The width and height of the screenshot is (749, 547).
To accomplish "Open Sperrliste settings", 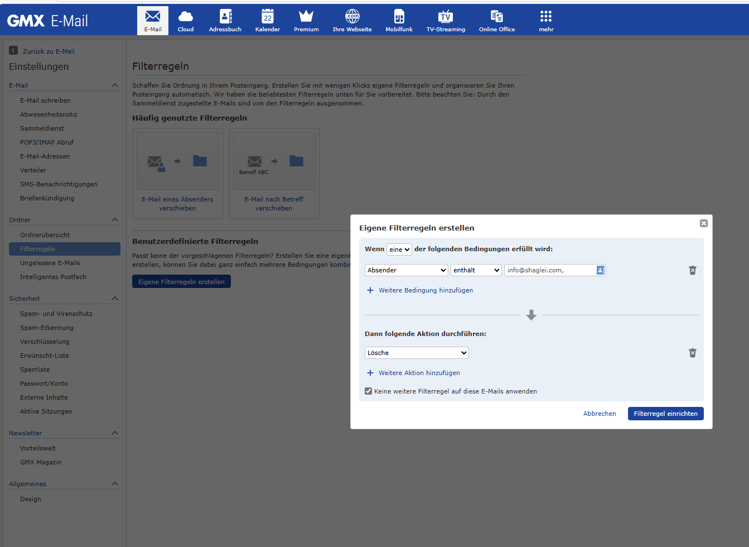I will (35, 370).
